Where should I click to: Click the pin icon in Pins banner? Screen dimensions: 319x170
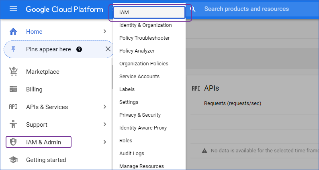click(x=13, y=49)
